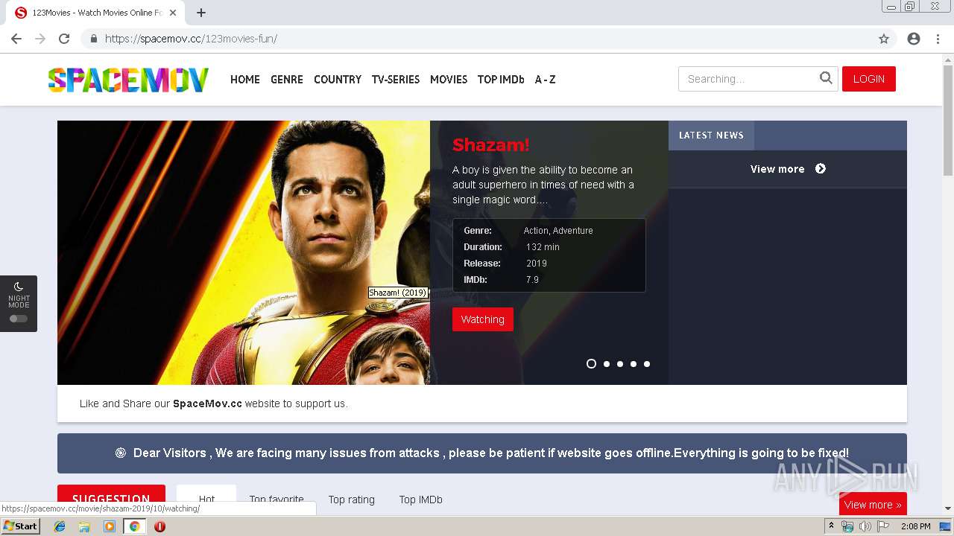Image resolution: width=954 pixels, height=536 pixels.
Task: Click the page scrollbar up arrow
Action: point(948,59)
